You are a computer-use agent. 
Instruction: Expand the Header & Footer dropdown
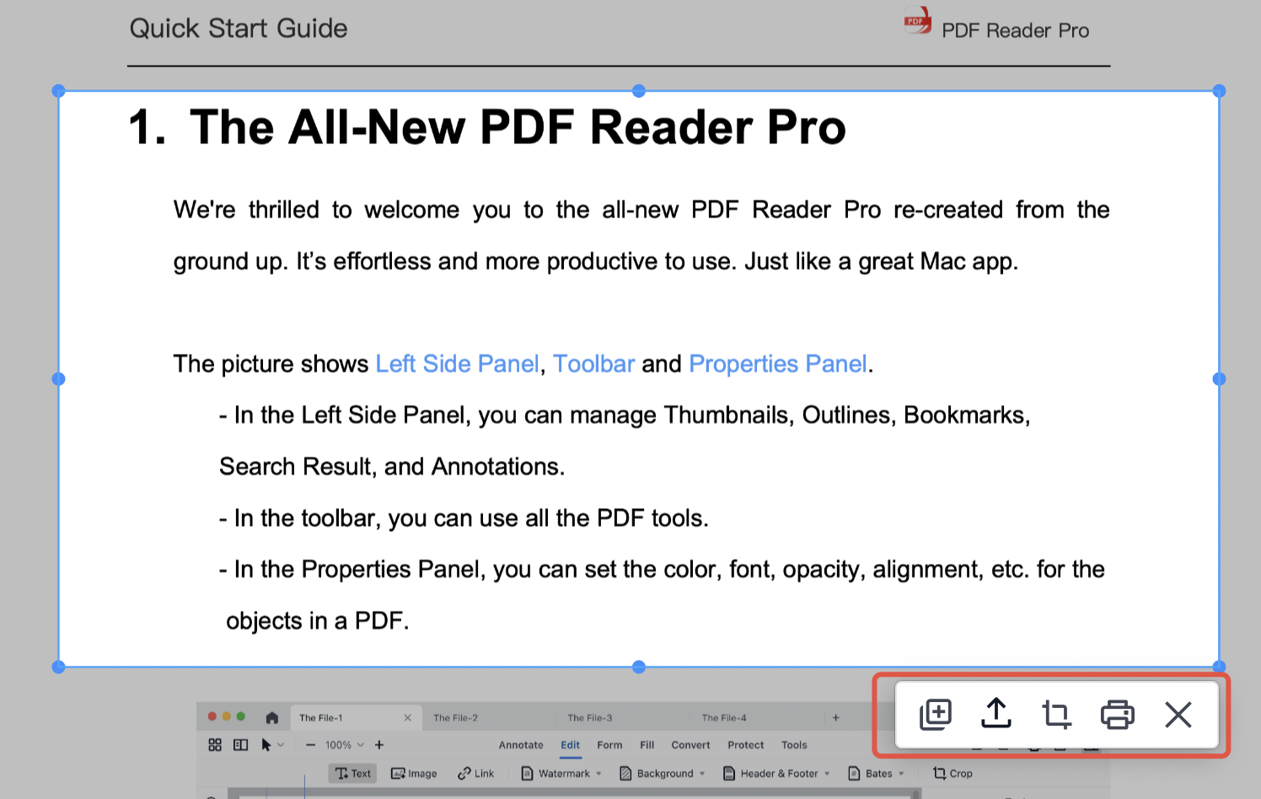[777, 774]
